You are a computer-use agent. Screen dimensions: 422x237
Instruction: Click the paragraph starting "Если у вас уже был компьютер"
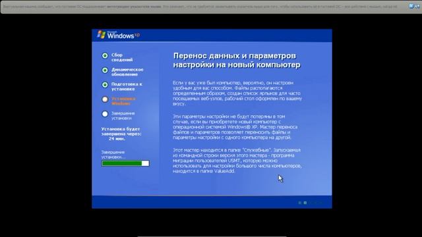[x=237, y=93]
